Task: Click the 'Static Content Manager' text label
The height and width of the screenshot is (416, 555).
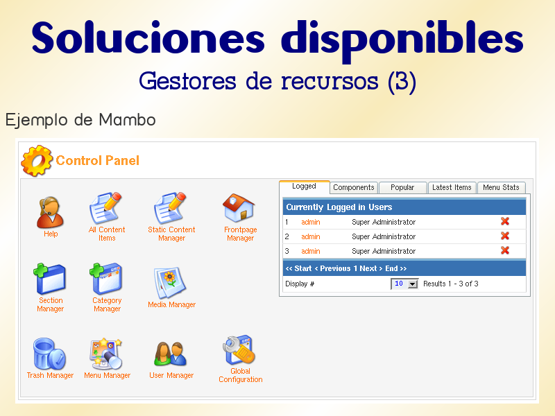Action: tap(171, 234)
